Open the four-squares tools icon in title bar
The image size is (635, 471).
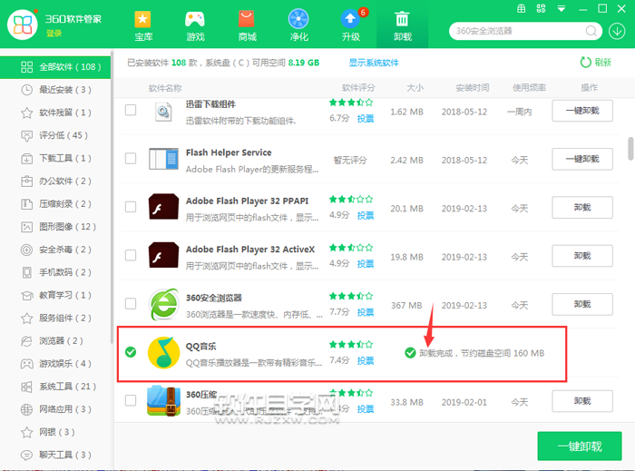pos(541,8)
